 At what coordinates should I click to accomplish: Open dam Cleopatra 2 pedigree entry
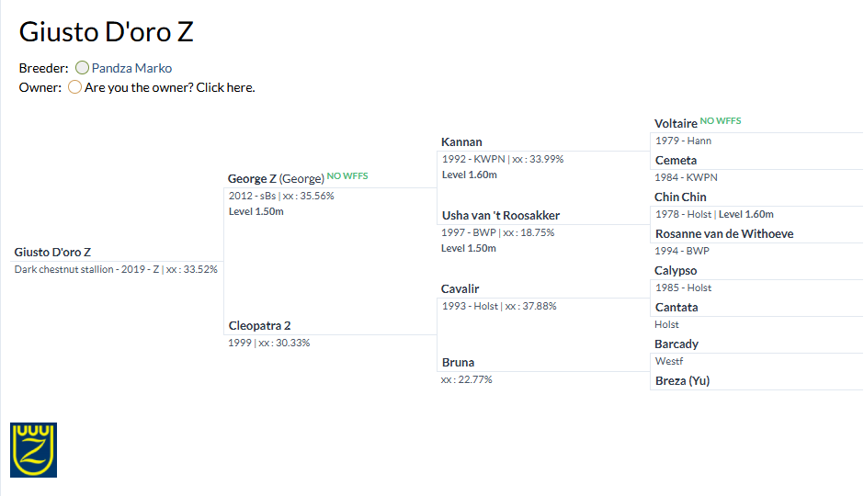(259, 325)
